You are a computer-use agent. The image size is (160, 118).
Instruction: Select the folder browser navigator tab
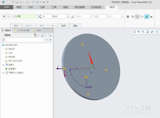click(22, 30)
